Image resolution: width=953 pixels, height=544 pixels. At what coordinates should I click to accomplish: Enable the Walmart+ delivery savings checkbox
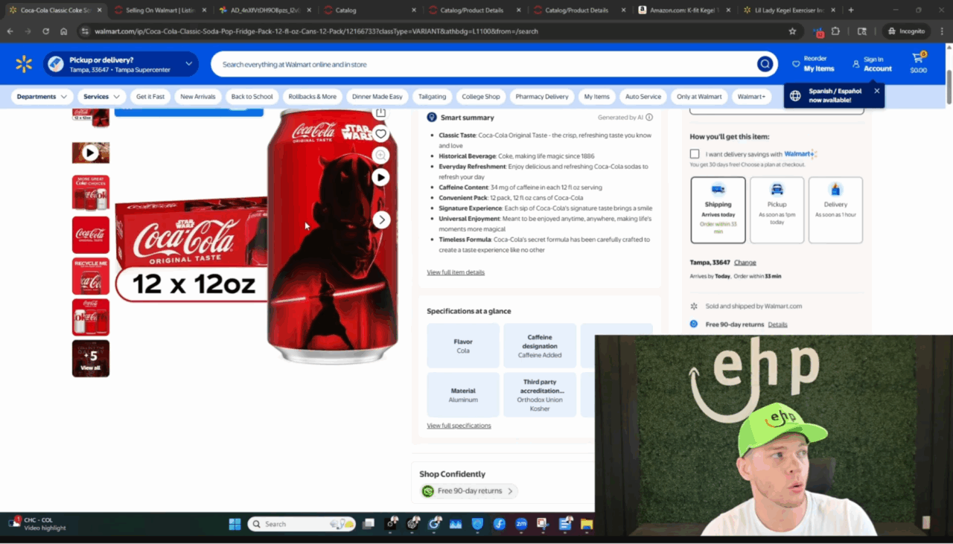pos(695,153)
